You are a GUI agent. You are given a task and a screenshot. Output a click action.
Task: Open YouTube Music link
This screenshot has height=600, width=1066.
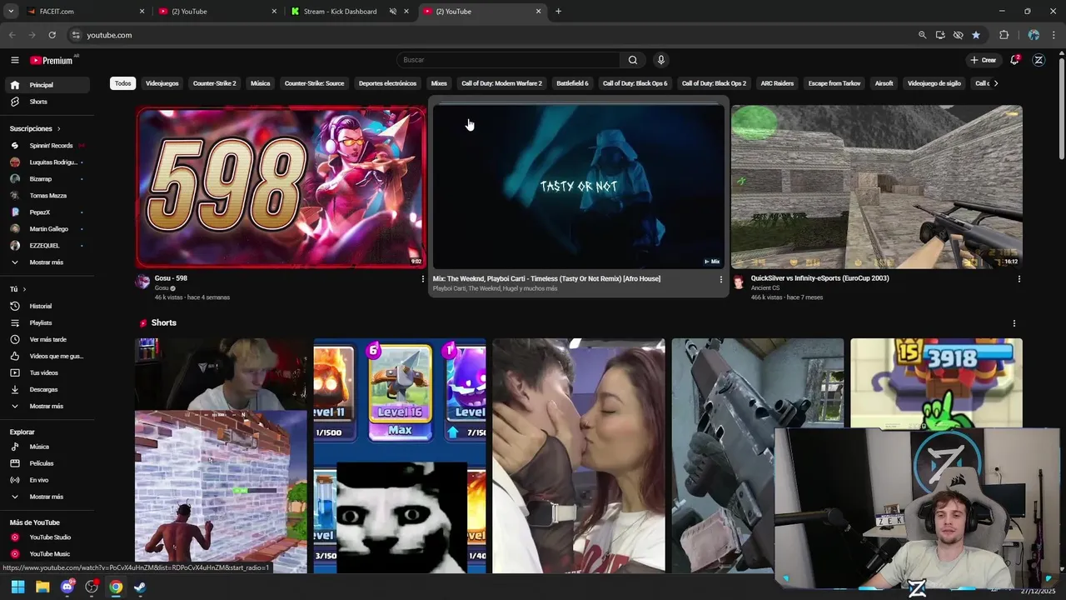pos(46,554)
